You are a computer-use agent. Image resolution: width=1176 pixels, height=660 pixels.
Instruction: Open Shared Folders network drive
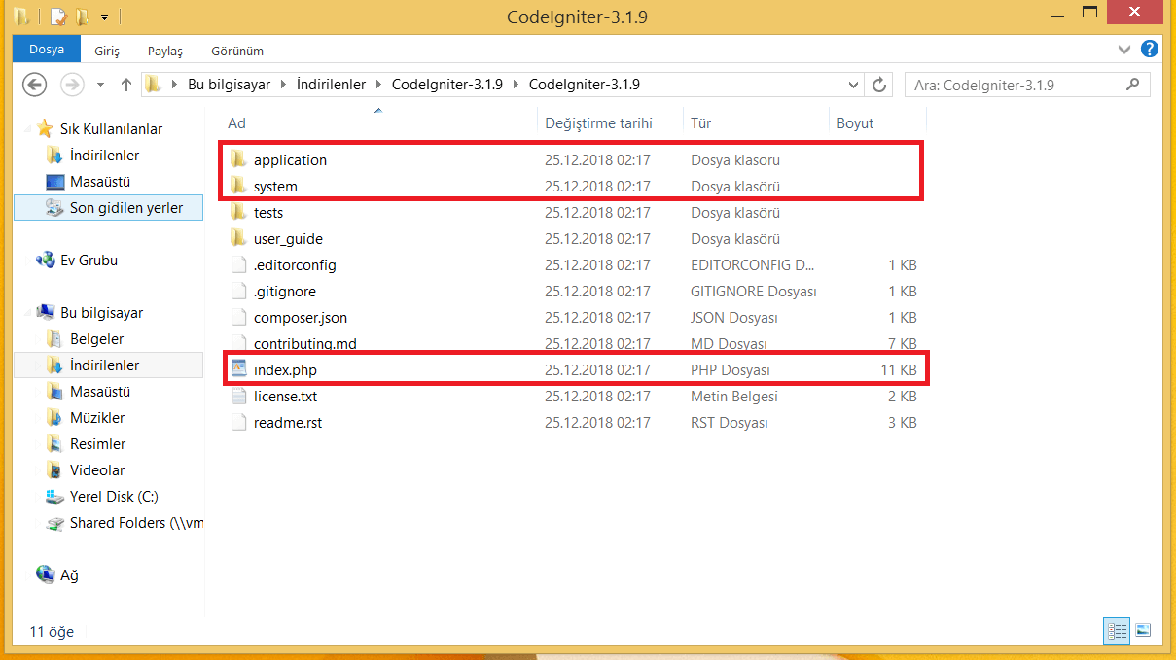coord(136,522)
